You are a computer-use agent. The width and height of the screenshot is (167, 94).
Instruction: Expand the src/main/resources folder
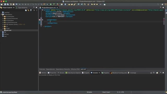click(x=3, y=19)
